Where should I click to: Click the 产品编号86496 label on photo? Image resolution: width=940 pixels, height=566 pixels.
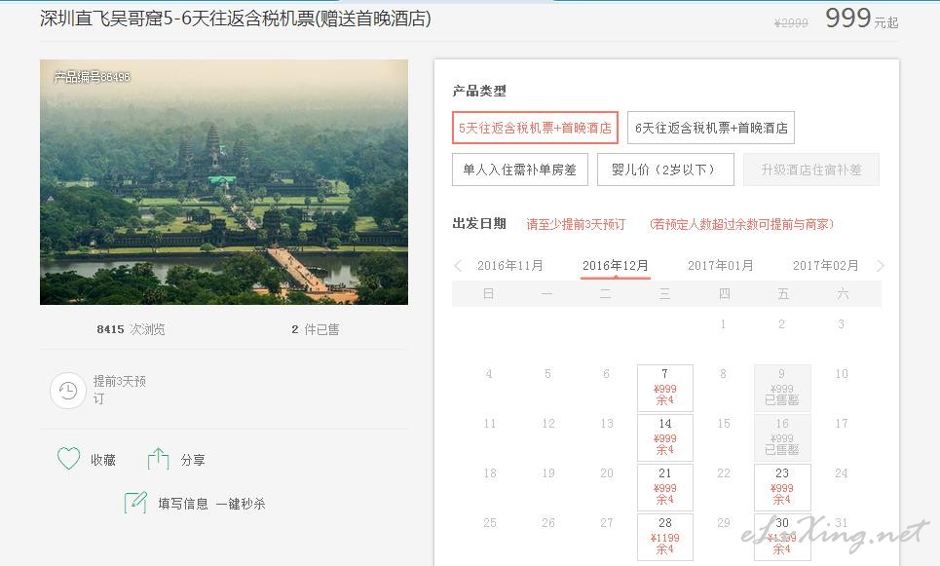pos(92,77)
